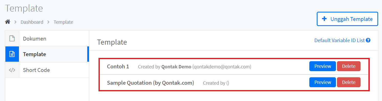Go to Dashboard in the breadcrumb

[32, 22]
